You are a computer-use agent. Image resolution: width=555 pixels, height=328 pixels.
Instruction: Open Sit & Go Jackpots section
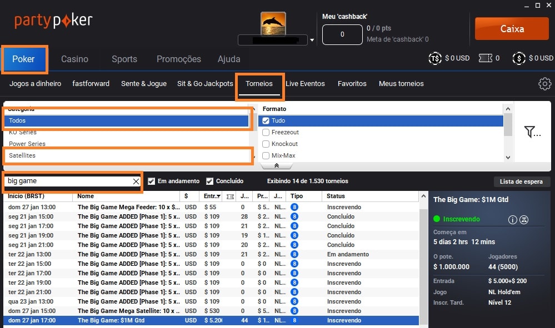click(206, 84)
